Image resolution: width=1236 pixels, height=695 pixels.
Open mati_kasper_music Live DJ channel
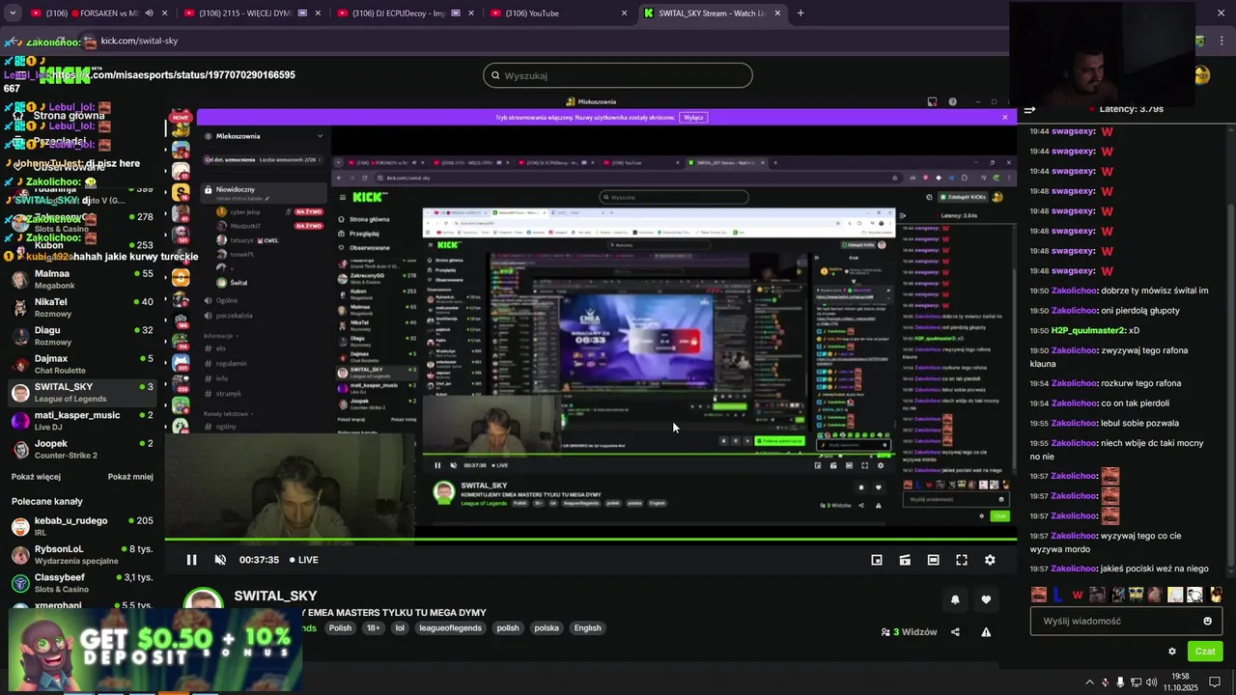(x=82, y=421)
